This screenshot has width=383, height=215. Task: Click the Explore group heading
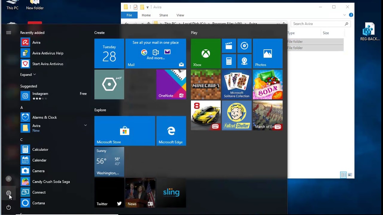coord(100,110)
